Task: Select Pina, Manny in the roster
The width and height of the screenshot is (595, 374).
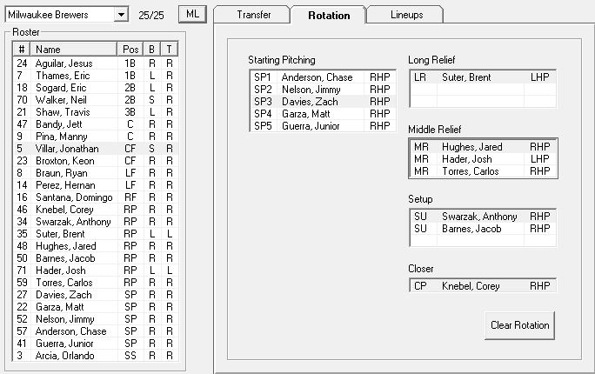Action: [96, 137]
